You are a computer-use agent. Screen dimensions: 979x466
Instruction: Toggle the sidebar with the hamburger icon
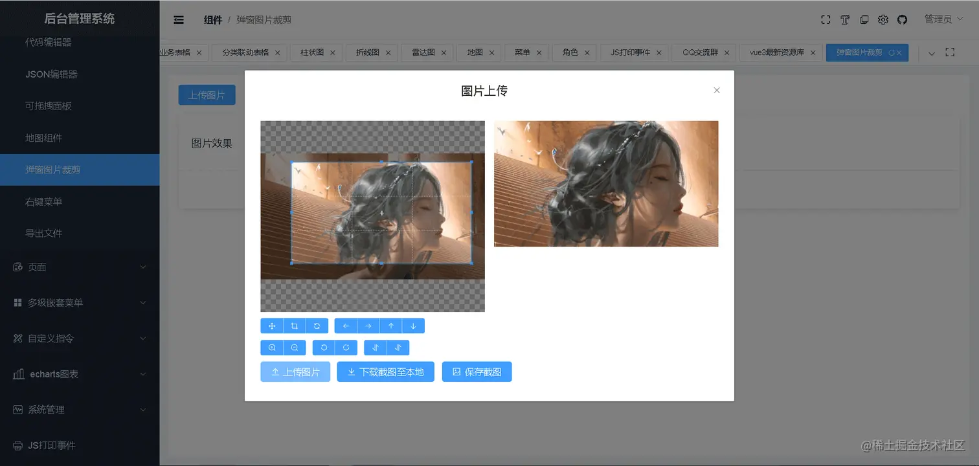click(x=178, y=19)
